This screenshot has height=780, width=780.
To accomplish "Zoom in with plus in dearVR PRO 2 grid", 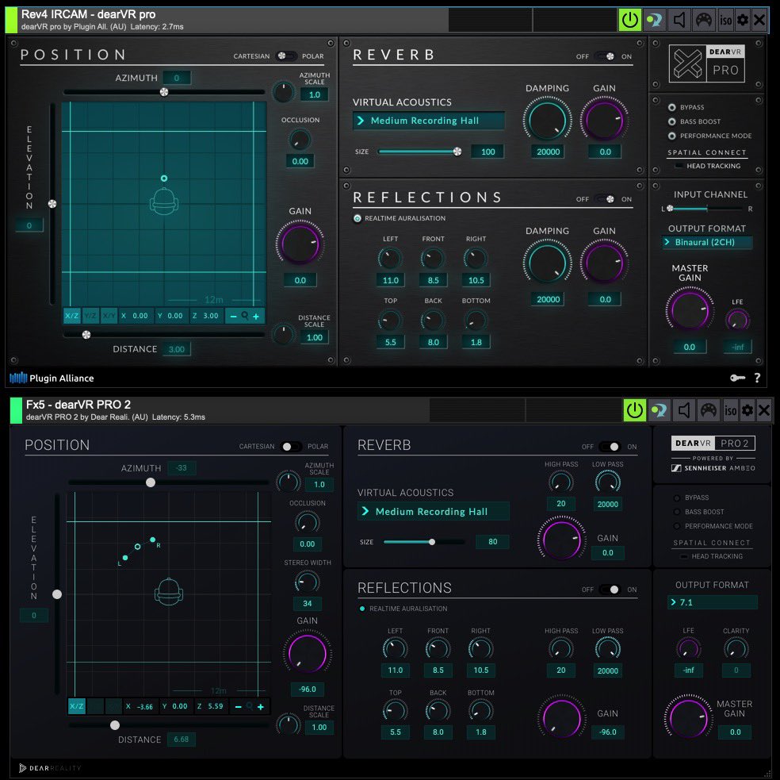I will click(x=261, y=707).
